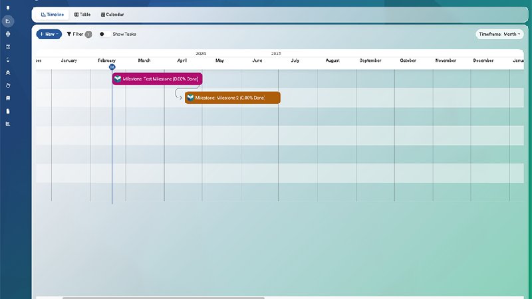Open the hand icon in sidebar
The image size is (532, 299).
coord(8,86)
